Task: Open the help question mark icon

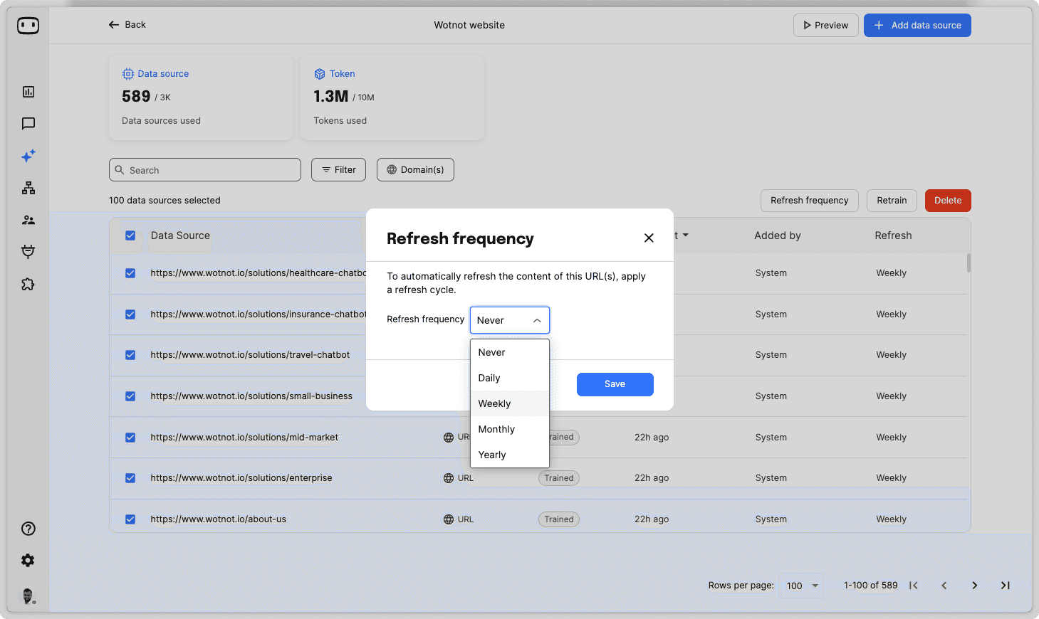Action: click(28, 529)
